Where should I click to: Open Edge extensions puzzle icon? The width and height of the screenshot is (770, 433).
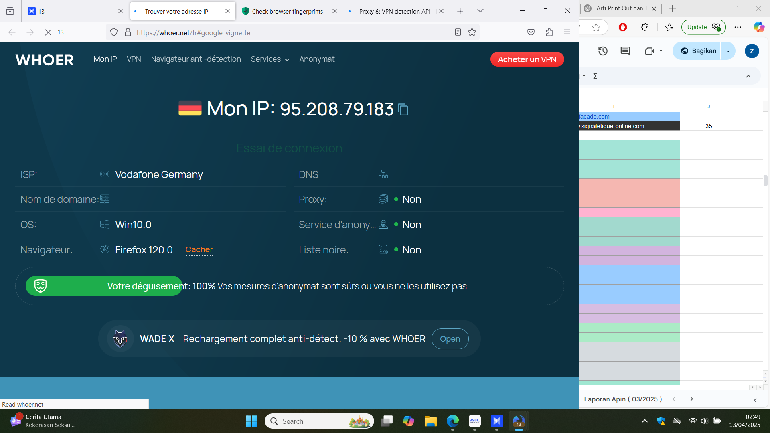(645, 27)
